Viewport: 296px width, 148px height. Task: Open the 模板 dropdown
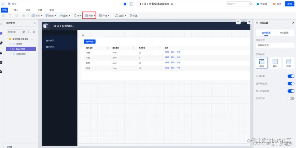[x=51, y=16]
